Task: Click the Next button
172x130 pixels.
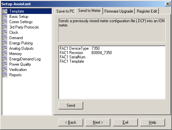Action: [98, 122]
